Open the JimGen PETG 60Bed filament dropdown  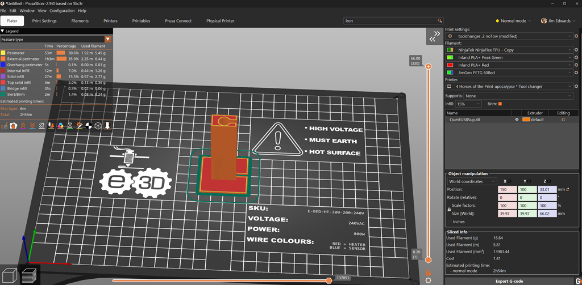(x=509, y=73)
